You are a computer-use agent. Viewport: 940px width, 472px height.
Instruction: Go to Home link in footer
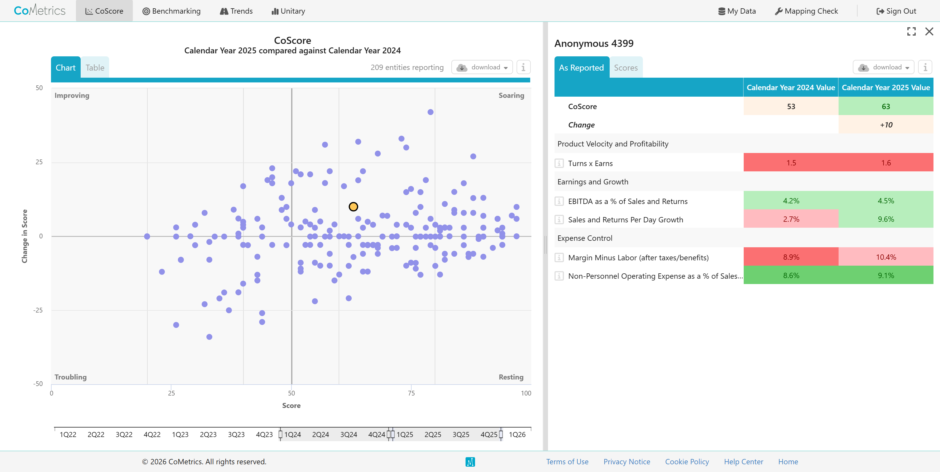coord(788,461)
